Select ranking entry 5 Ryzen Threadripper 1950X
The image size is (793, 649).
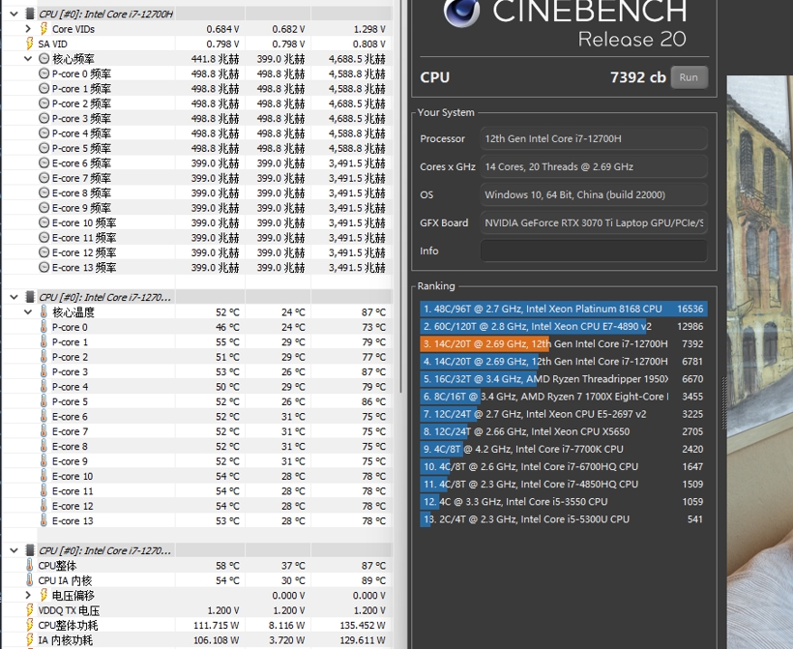click(564, 379)
